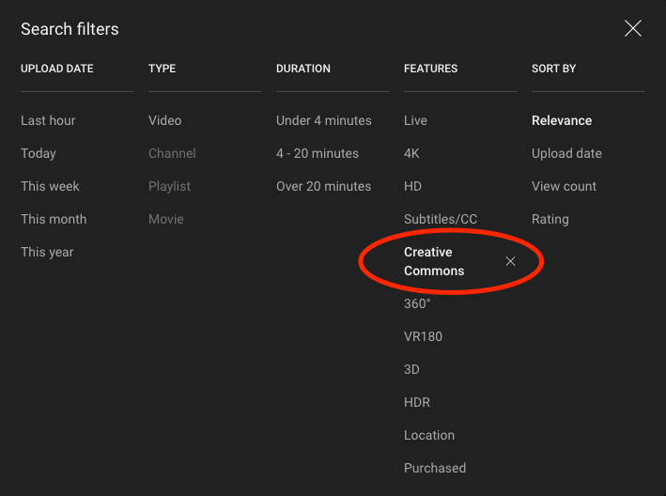Enable the Location feature filter

(x=429, y=435)
